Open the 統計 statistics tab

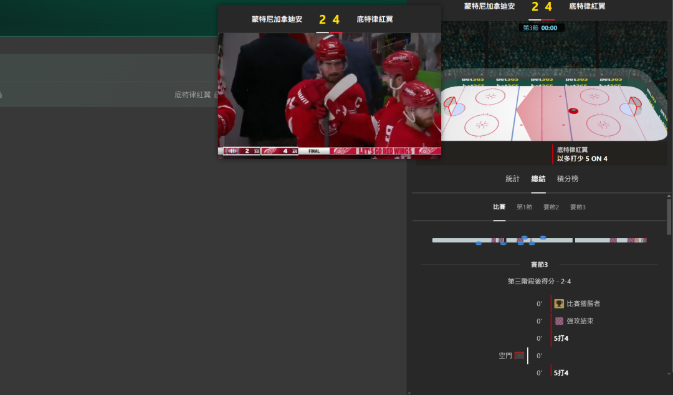(512, 179)
